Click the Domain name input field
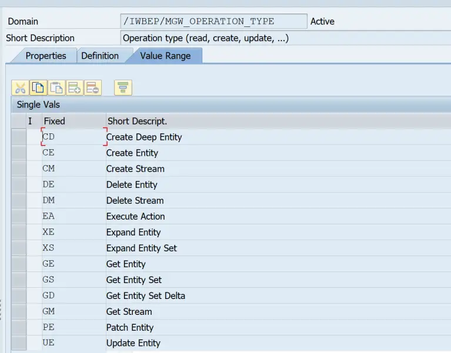Screen dimensions: 451x353 click(x=213, y=21)
